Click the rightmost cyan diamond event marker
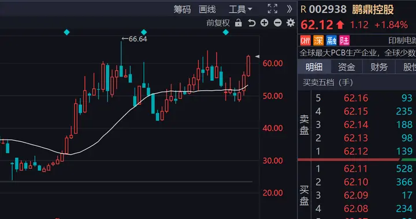 (x=226, y=32)
